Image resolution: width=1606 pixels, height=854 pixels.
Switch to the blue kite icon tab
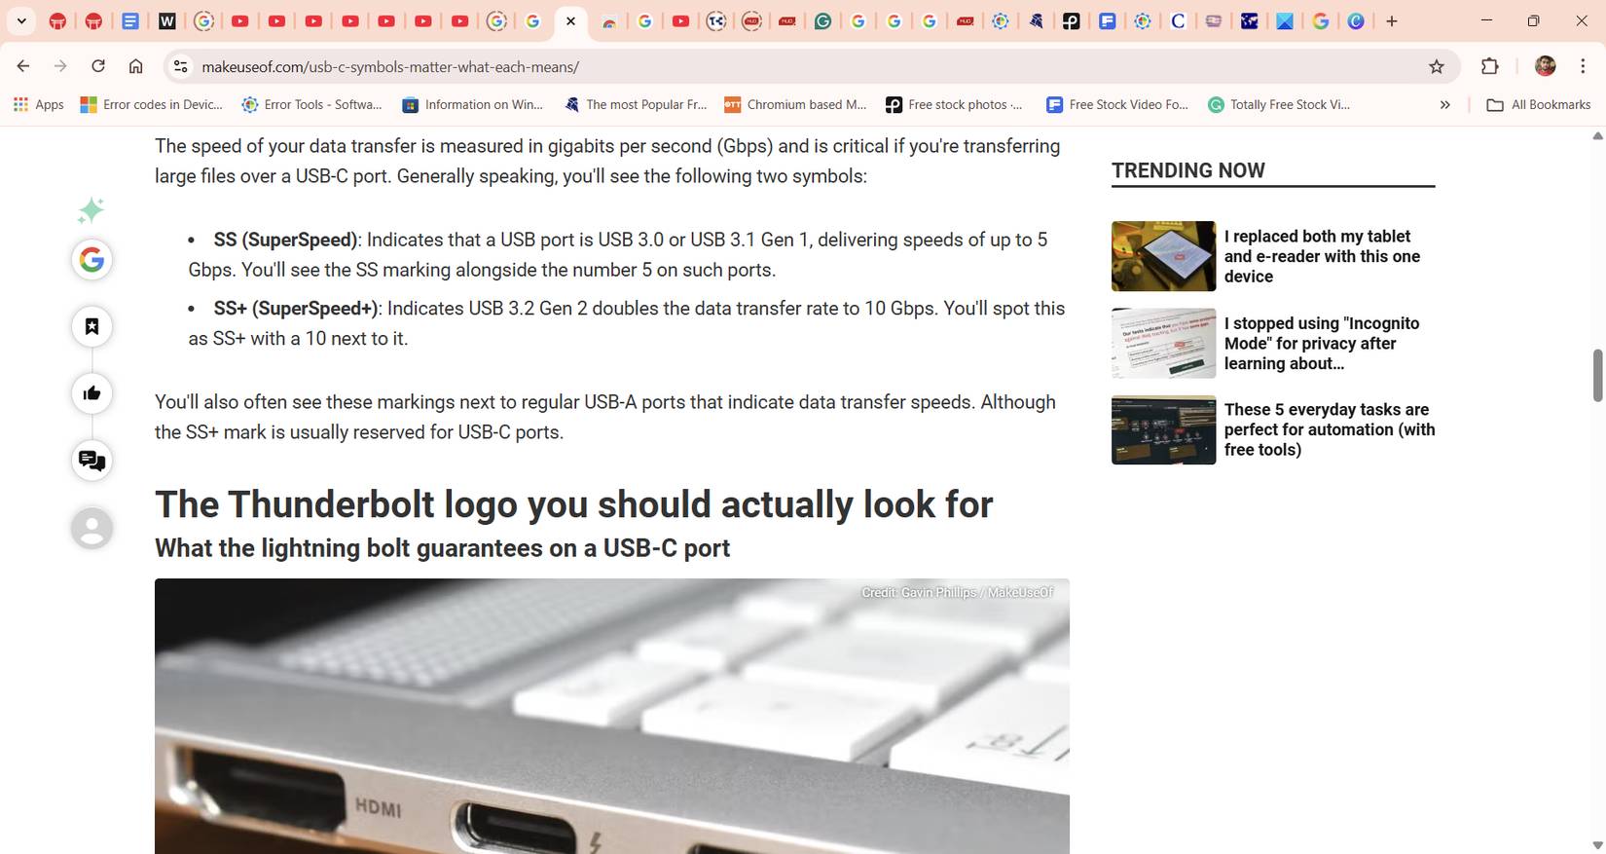1285,20
